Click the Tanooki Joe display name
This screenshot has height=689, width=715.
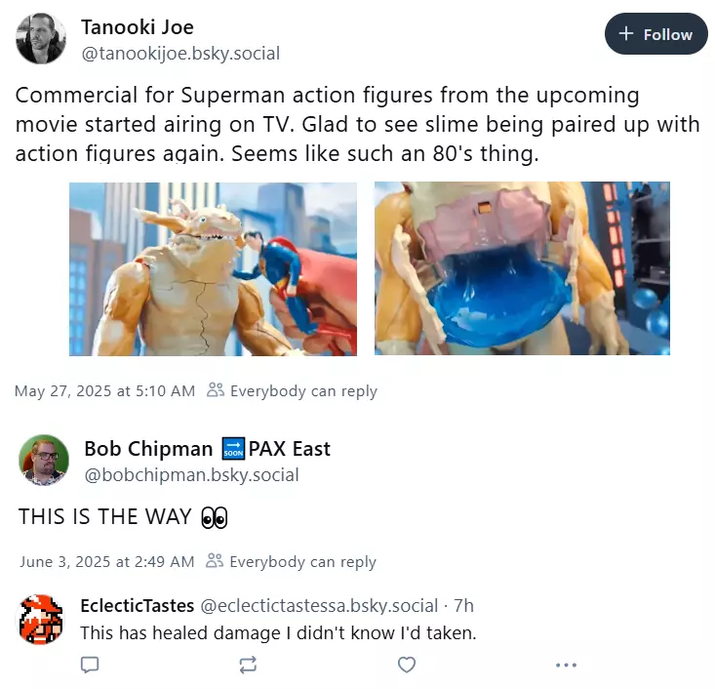point(138,27)
